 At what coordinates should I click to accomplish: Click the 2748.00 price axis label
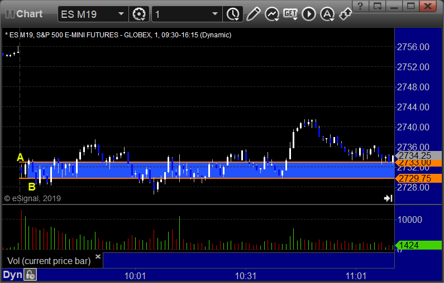tap(413, 87)
